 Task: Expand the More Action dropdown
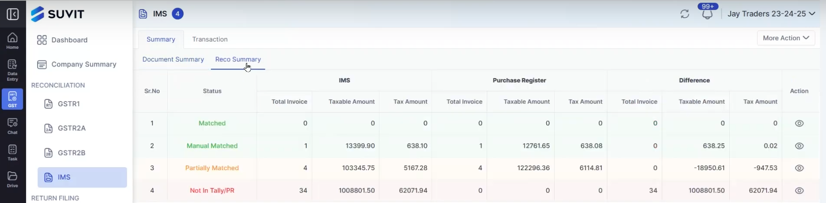click(786, 38)
